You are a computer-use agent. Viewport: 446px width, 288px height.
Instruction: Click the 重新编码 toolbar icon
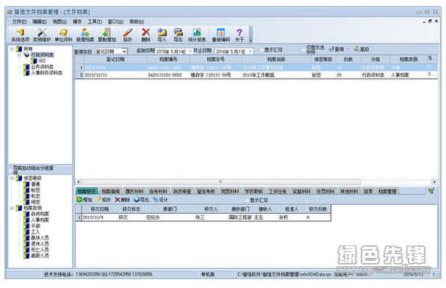click(x=220, y=35)
